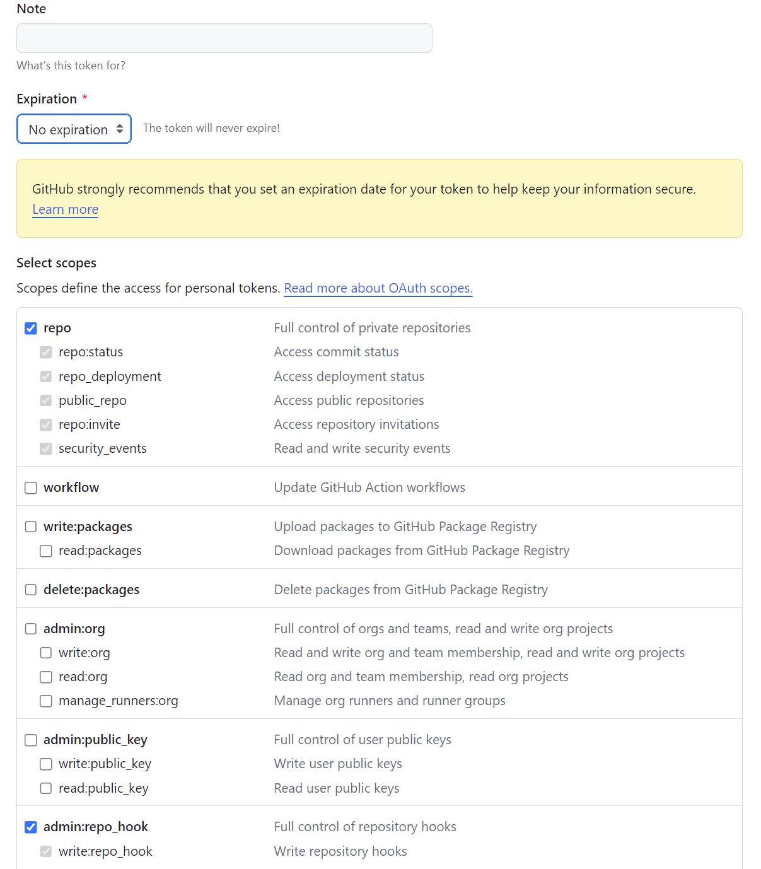Click the repo:status scope label

click(x=91, y=352)
